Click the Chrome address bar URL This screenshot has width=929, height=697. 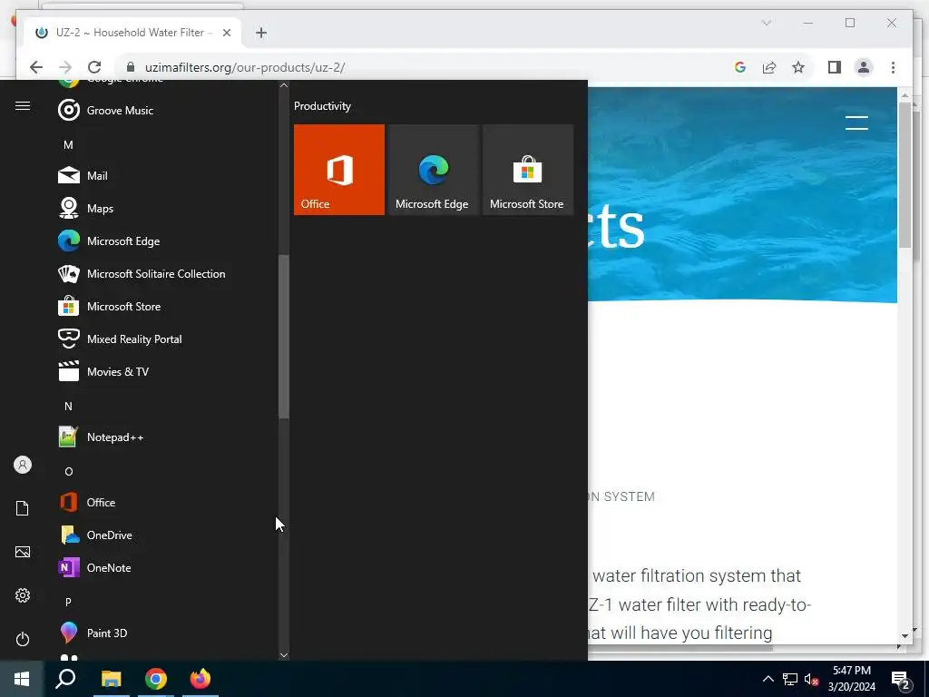click(x=245, y=67)
